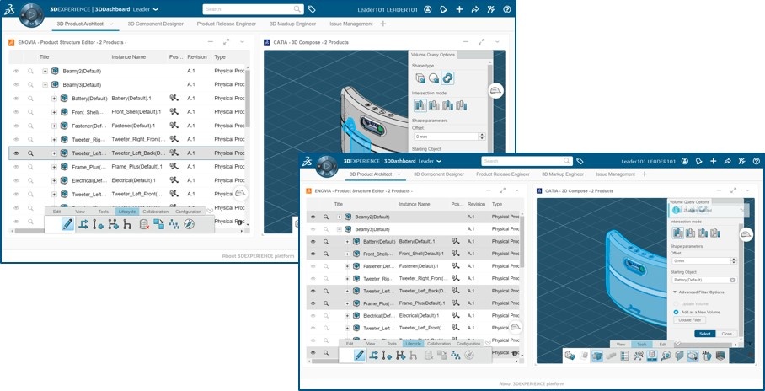Toggle eye visibility for Beamy3(Default) in back window
Image resolution: width=765 pixels, height=391 pixels.
coord(16,84)
